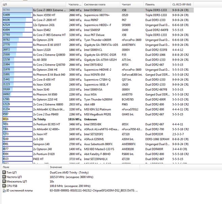Select the P4EE HT row
The height and width of the screenshot is (204, 222).
(x=98, y=159)
